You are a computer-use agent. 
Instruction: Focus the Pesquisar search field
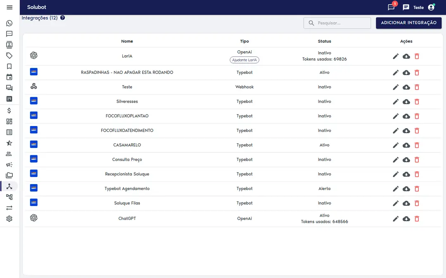tap(337, 23)
